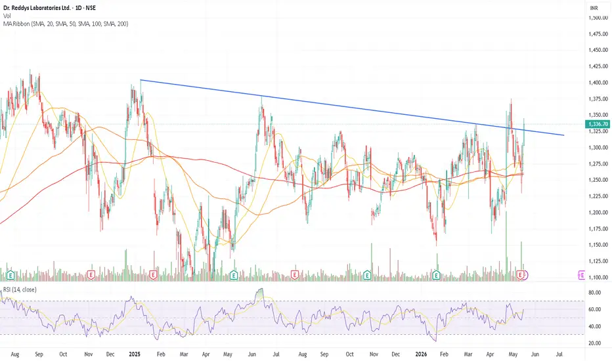Open the red earnings marker at May 2026
The width and height of the screenshot is (612, 361).
pos(520,275)
